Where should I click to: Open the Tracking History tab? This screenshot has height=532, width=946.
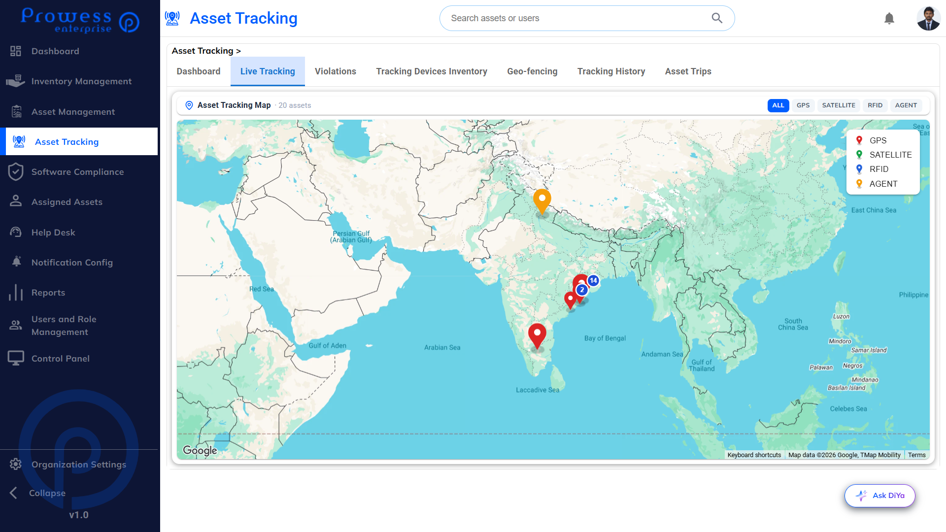[611, 71]
